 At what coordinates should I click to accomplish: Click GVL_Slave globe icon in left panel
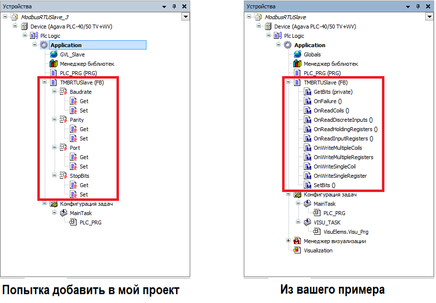tap(54, 55)
